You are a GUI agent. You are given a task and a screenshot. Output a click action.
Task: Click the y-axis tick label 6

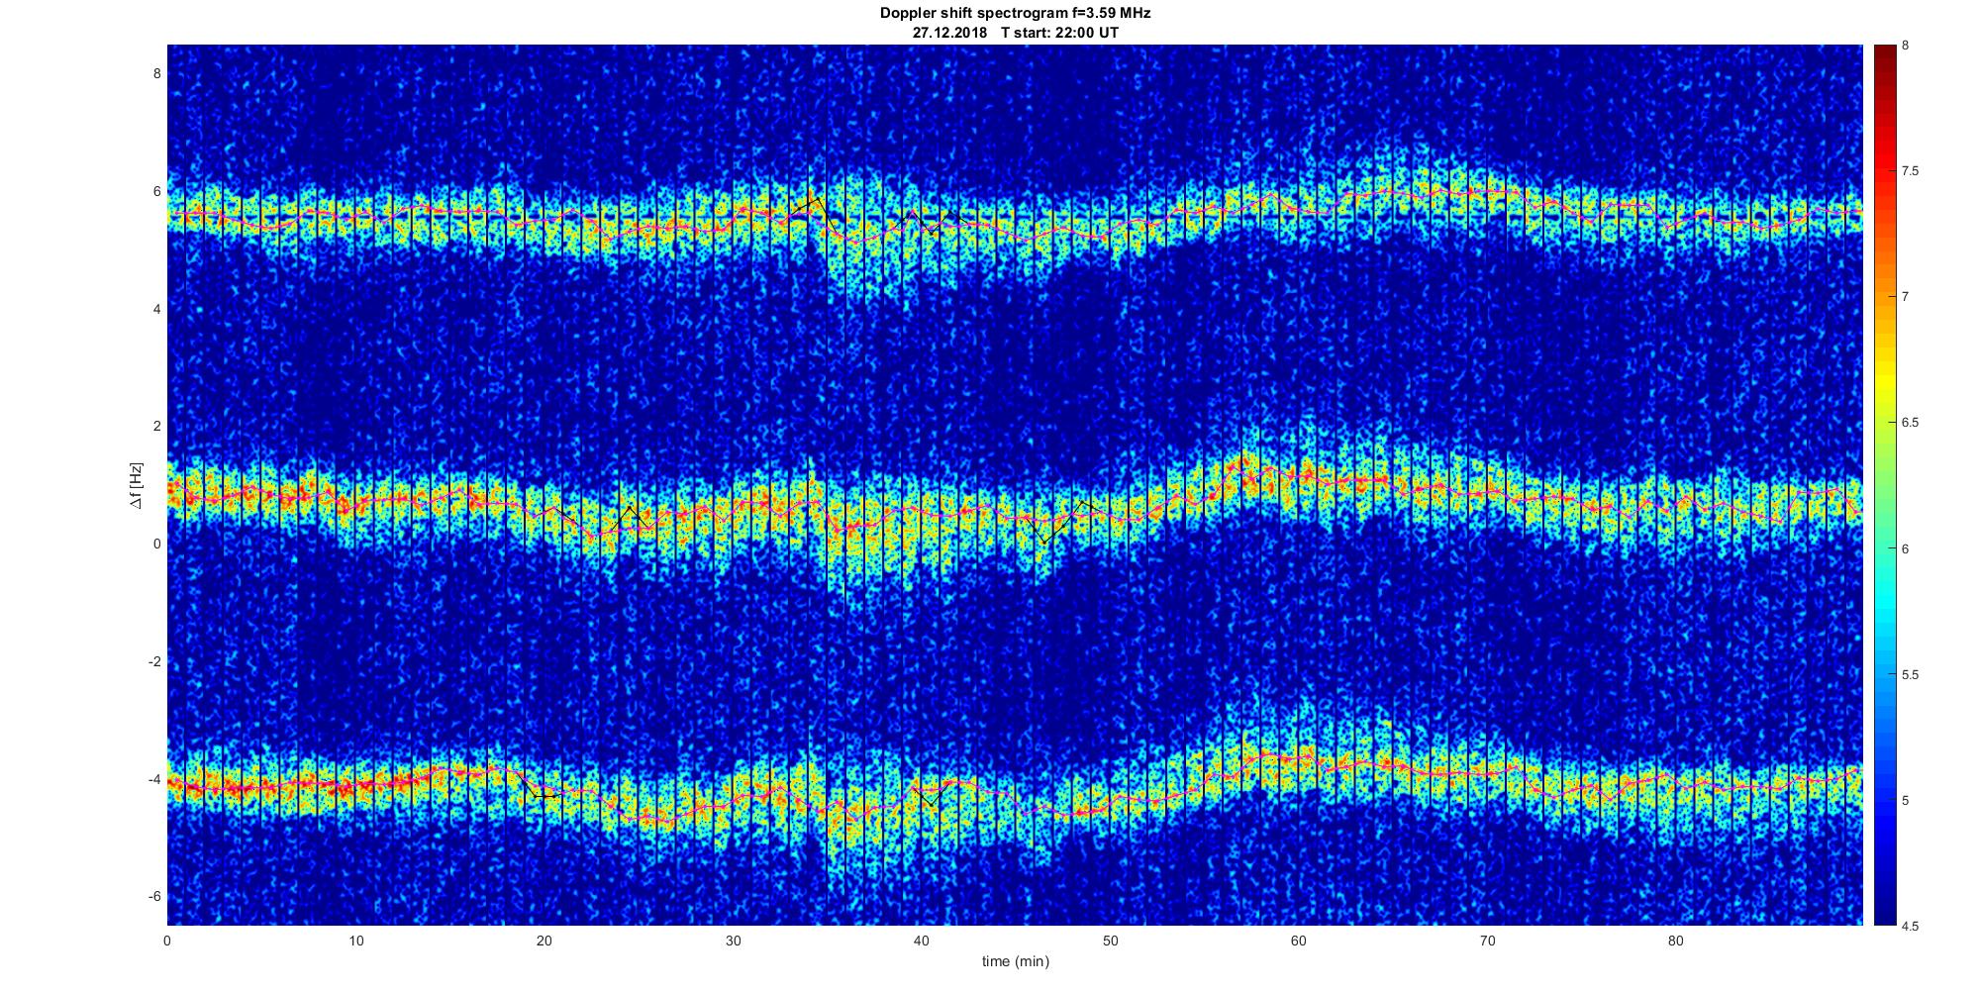(x=156, y=191)
